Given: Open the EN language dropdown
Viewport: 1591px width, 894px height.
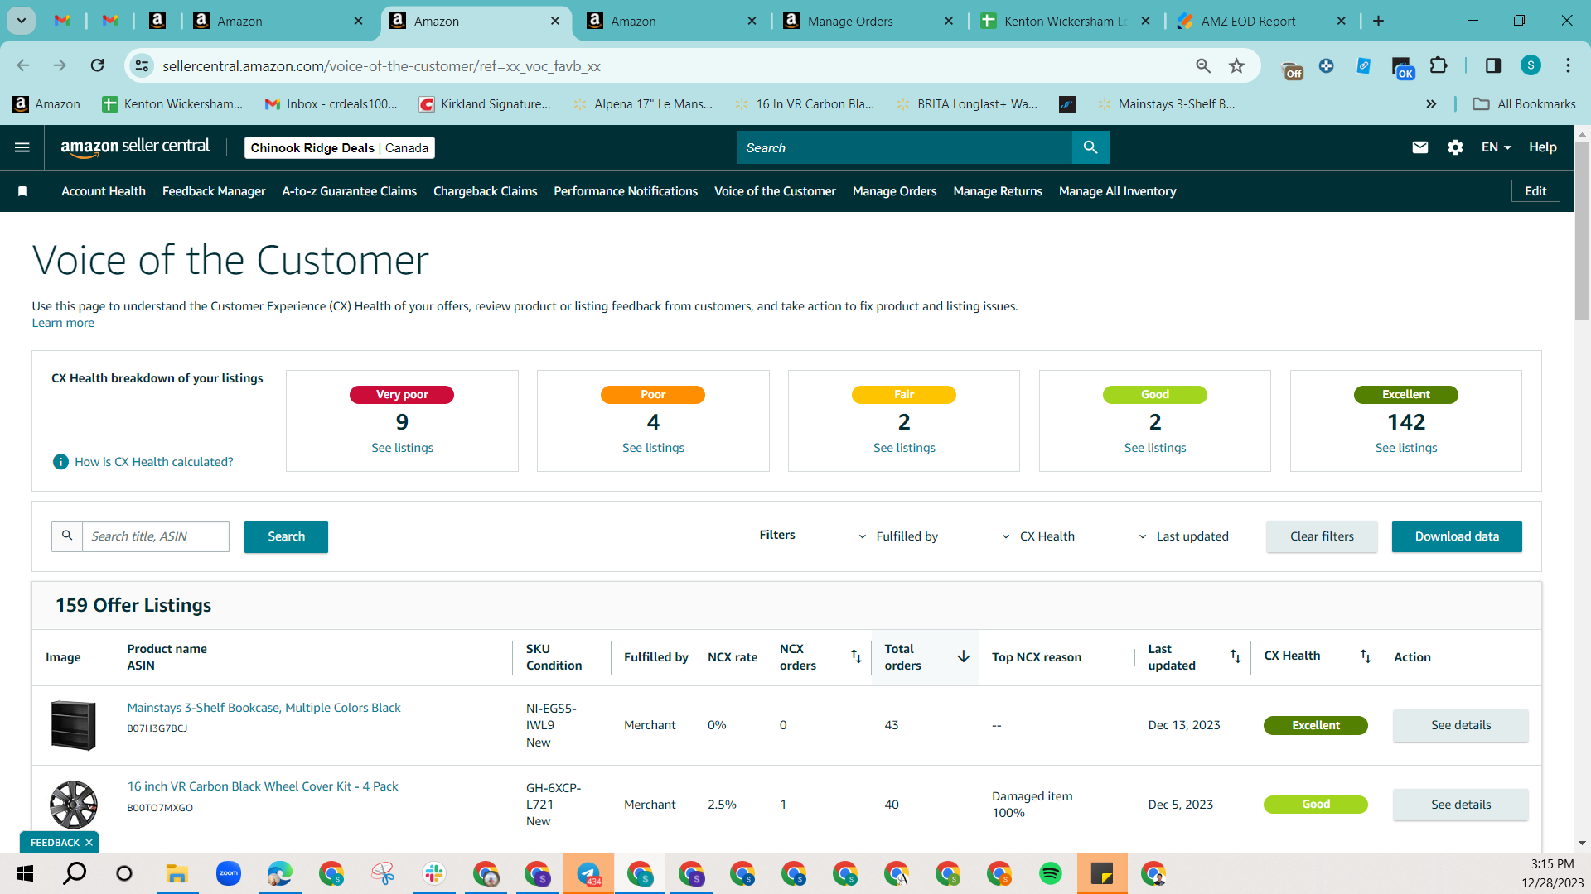Looking at the screenshot, I should tap(1497, 147).
